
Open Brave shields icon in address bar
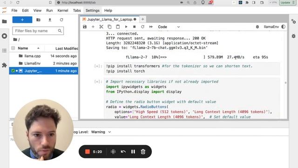click(x=203, y=2)
